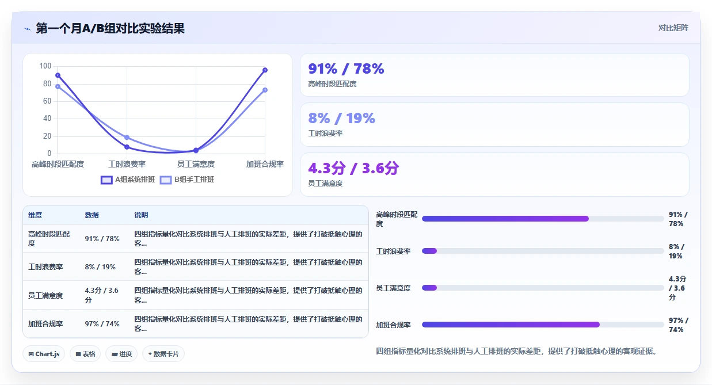This screenshot has height=385, width=712.
Task: Click the 员工满意度 progress bar
Action: pos(543,288)
